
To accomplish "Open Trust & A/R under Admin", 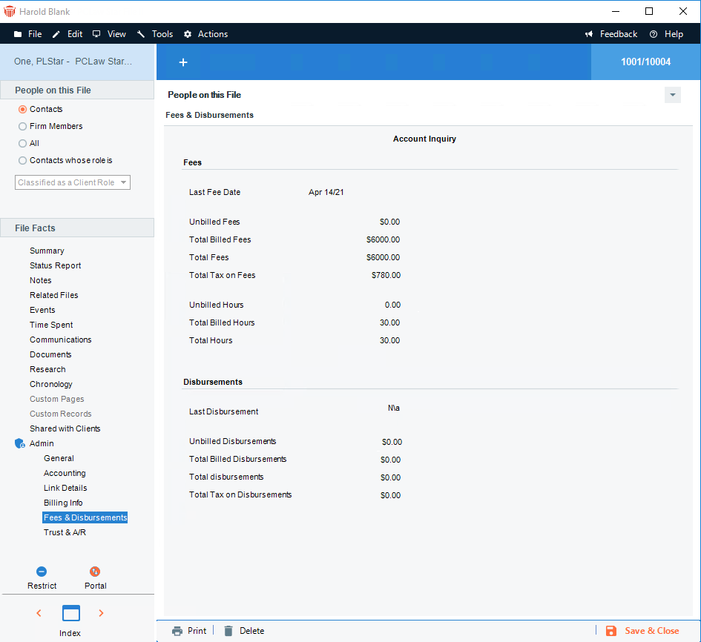I will coord(65,532).
